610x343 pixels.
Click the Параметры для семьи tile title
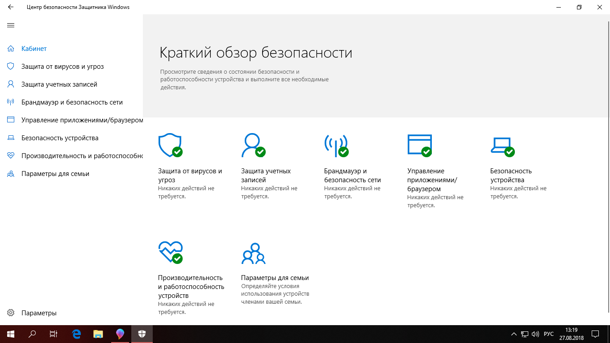(x=275, y=278)
